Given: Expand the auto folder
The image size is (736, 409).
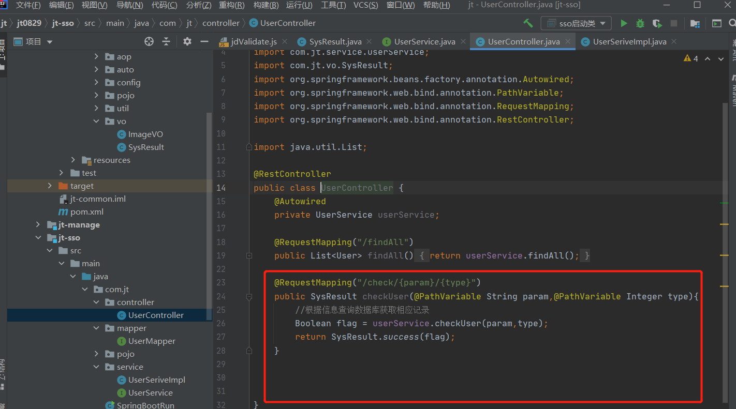Looking at the screenshot, I should (x=96, y=69).
